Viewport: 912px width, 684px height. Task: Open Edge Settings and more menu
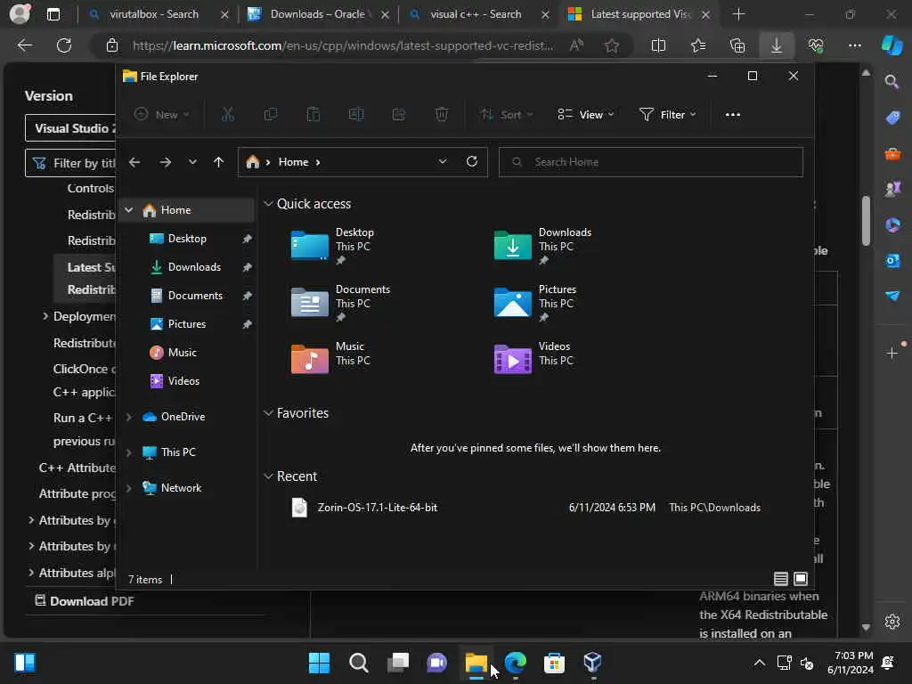(x=854, y=45)
